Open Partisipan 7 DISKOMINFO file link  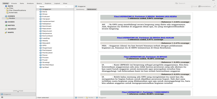click(x=145, y=92)
